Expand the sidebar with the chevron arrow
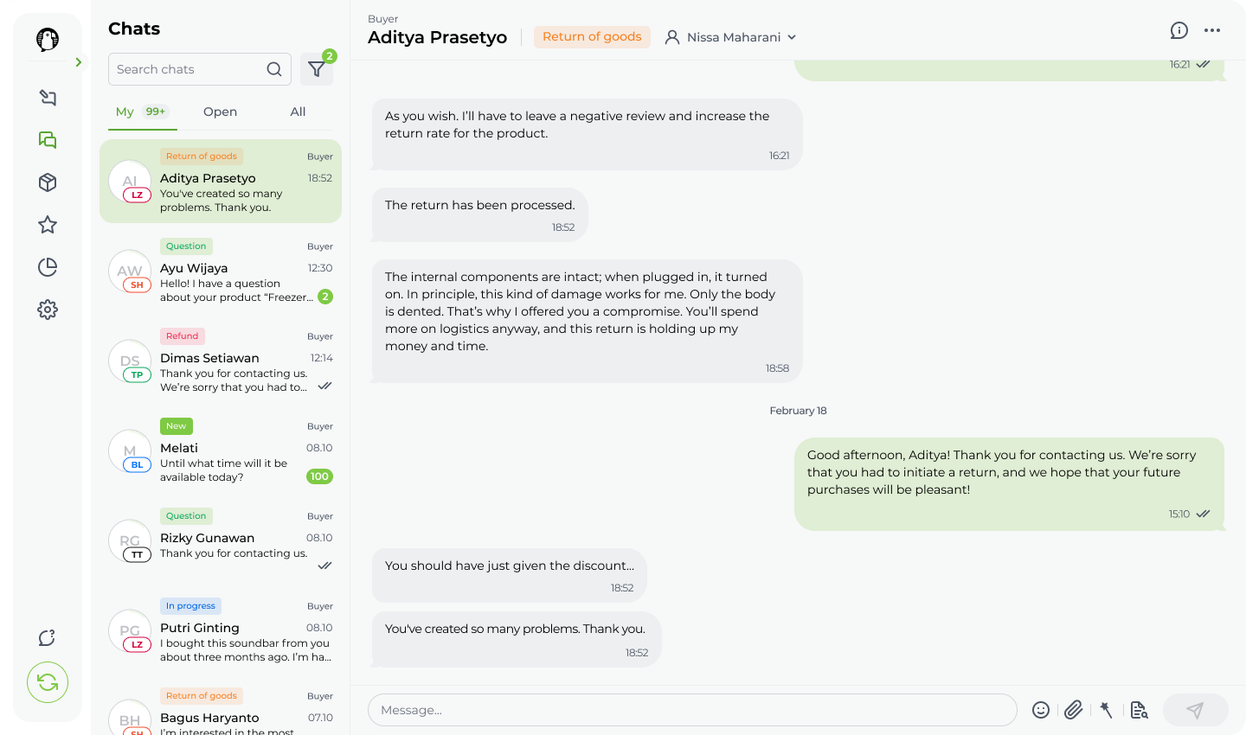This screenshot has width=1246, height=735. pyautogui.click(x=78, y=61)
